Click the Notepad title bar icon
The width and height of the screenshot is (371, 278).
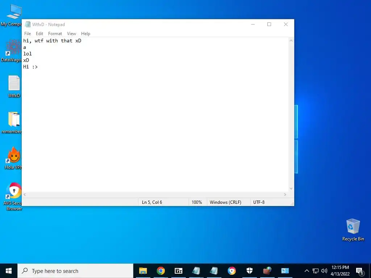28,24
